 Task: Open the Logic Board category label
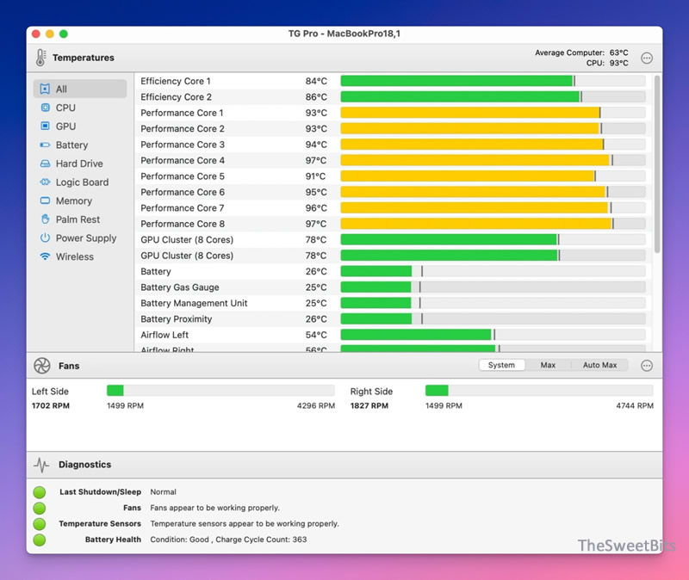tap(82, 182)
